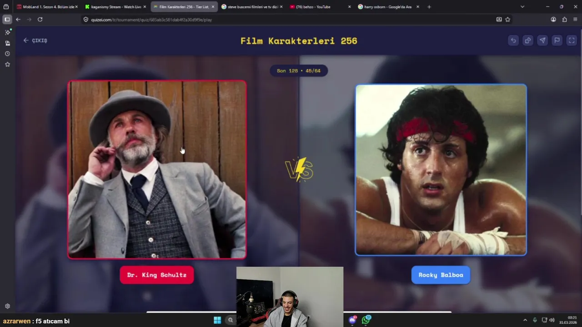Expand the tab search dropdown arrow
Screen dimensions: 582x327
tap(522, 7)
